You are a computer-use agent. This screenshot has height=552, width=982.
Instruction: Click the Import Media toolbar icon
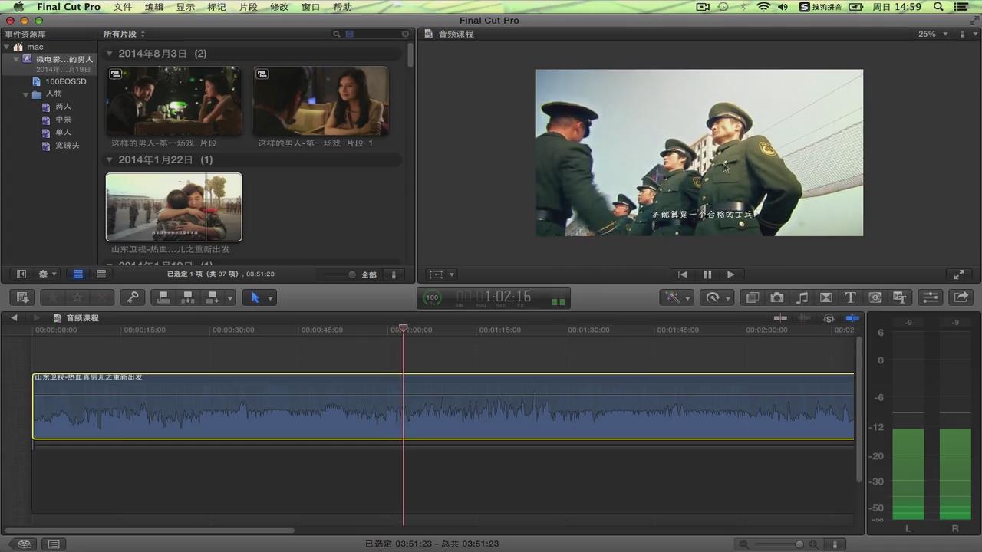(x=22, y=297)
